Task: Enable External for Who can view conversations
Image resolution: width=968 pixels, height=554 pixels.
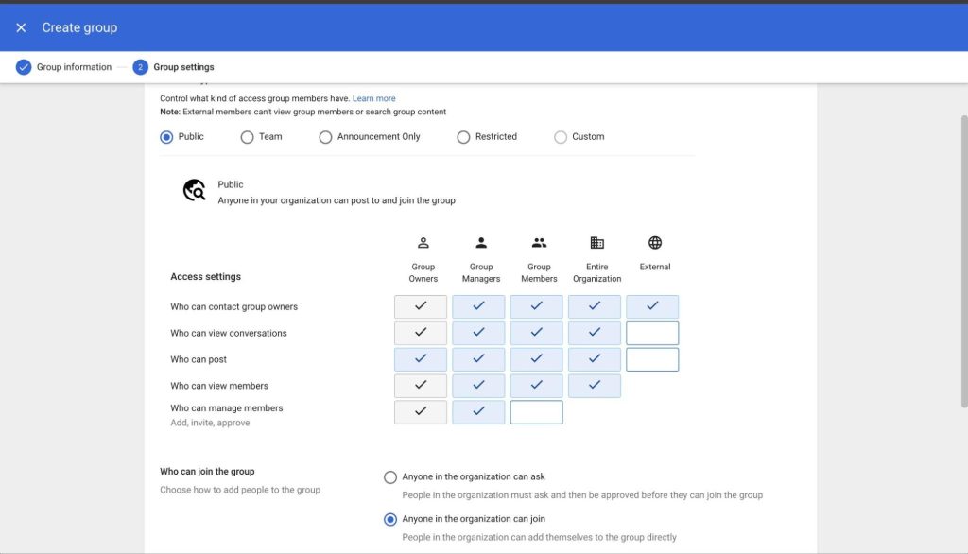Action: [x=654, y=333]
